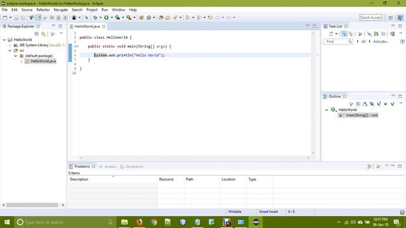Click the New file toolbar icon

(x=5, y=18)
